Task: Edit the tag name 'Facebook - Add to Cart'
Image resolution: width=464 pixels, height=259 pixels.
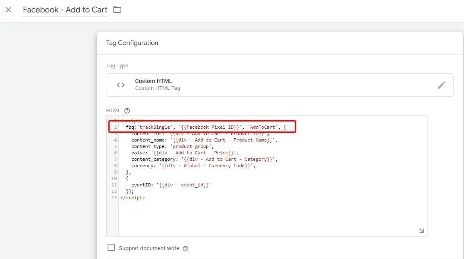Action: click(65, 10)
